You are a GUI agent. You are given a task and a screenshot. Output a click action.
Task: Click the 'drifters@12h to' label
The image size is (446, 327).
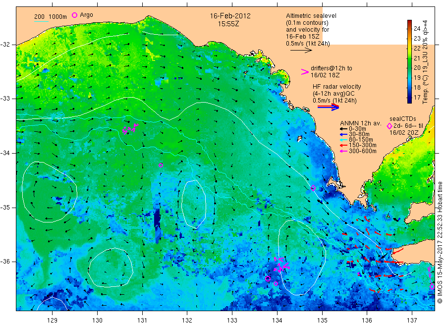332,68
